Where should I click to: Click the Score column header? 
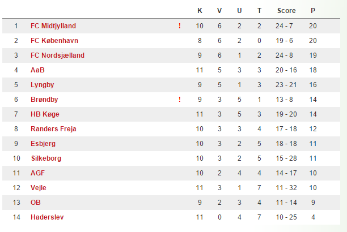[286, 11]
